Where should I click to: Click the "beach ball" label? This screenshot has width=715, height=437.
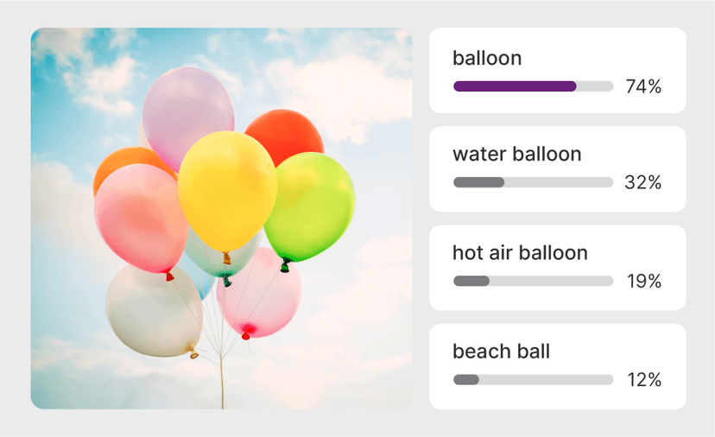(502, 351)
